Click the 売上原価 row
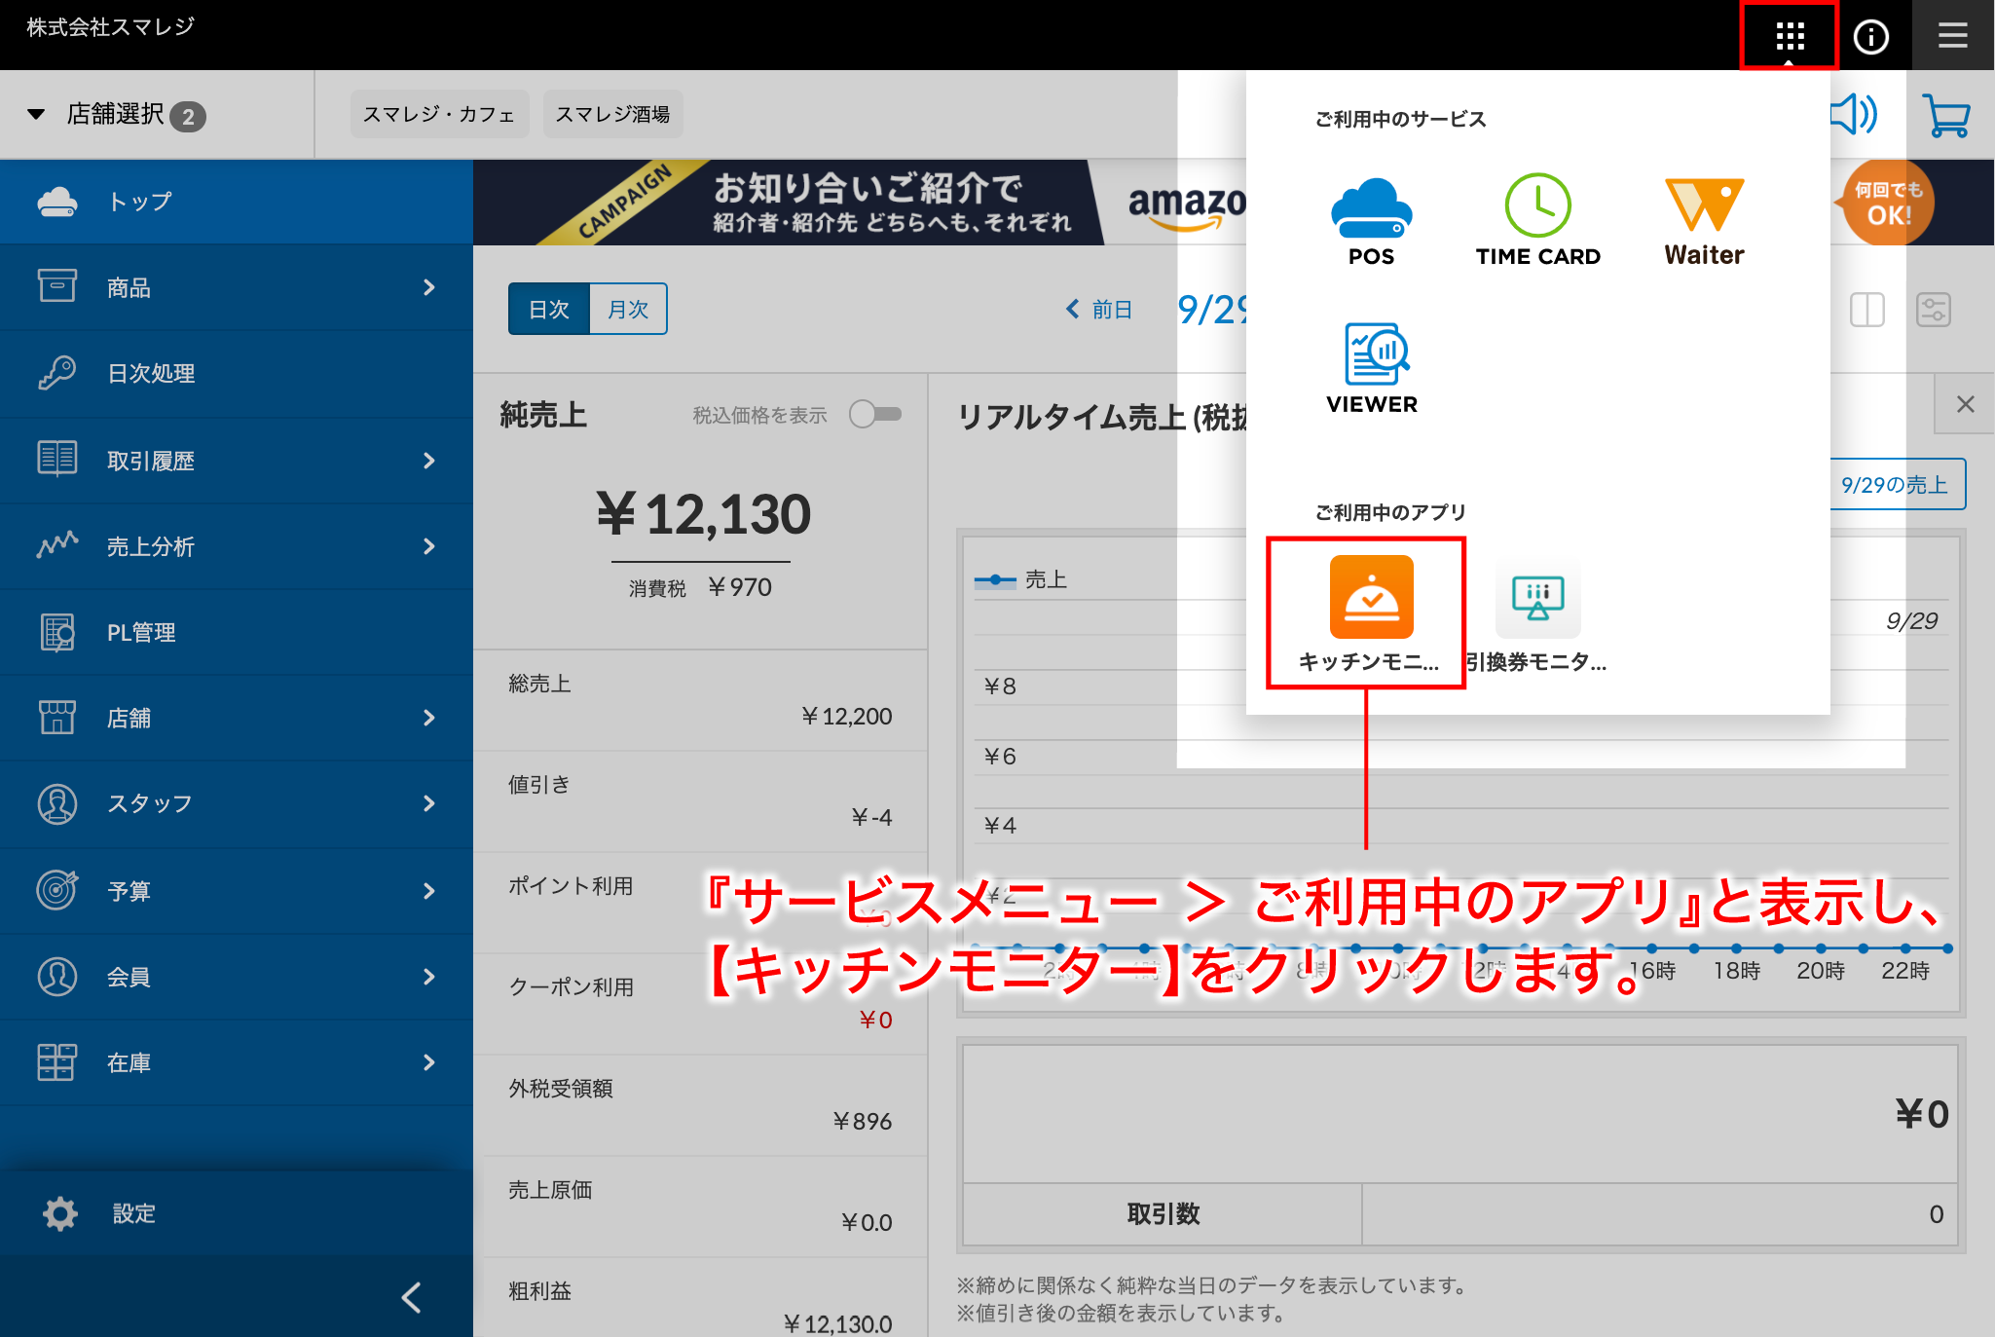The image size is (1995, 1337). pyautogui.click(x=700, y=1207)
